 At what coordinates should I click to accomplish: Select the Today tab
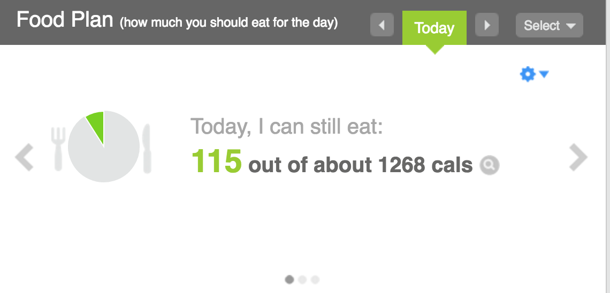click(x=434, y=28)
